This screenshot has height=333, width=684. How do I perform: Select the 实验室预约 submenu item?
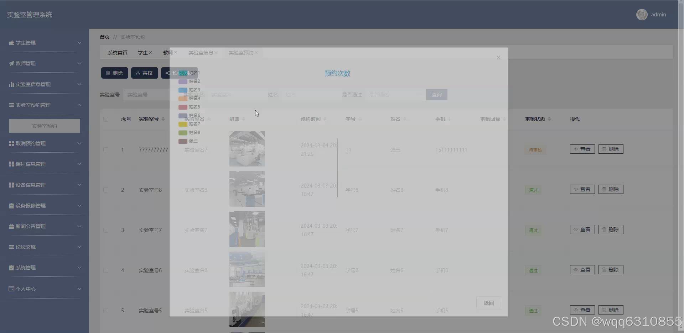[x=45, y=126]
